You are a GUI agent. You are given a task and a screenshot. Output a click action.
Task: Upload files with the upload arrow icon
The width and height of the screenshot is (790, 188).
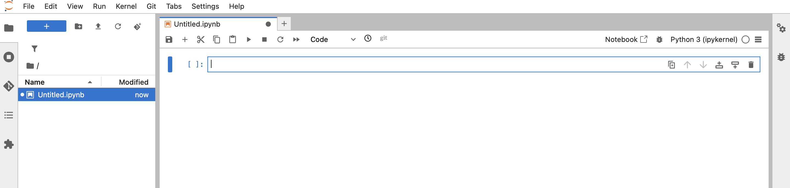(98, 26)
